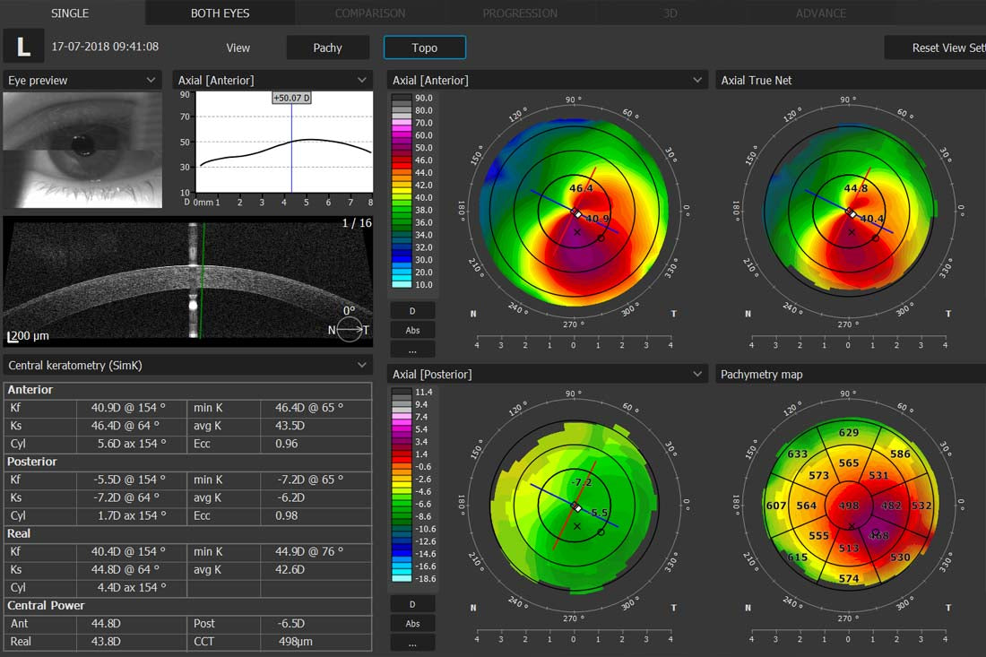This screenshot has width=986, height=657.
Task: Click the D button under Axial Anterior scale
Action: [412, 310]
